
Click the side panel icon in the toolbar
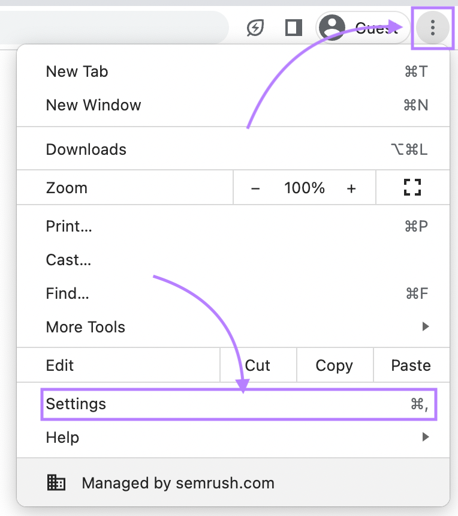coord(293,28)
